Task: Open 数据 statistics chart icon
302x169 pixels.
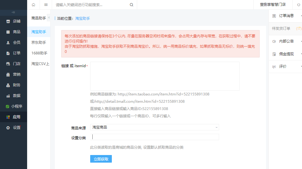Action: (x=8, y=96)
